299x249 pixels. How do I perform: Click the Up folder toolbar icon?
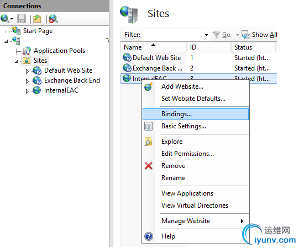pyautogui.click(x=37, y=19)
